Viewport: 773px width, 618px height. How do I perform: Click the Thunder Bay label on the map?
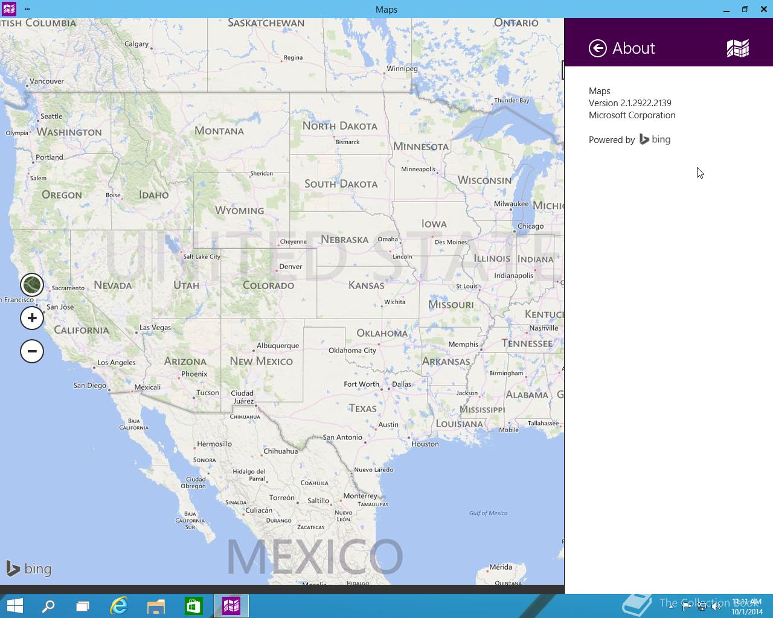(512, 101)
